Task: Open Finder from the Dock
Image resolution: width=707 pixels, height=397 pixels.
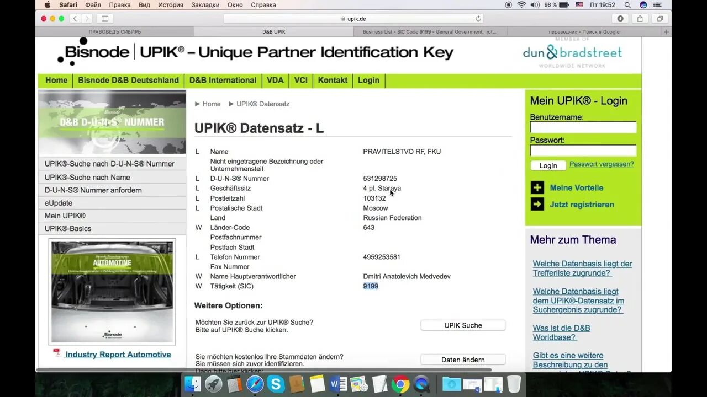Action: coord(193,384)
